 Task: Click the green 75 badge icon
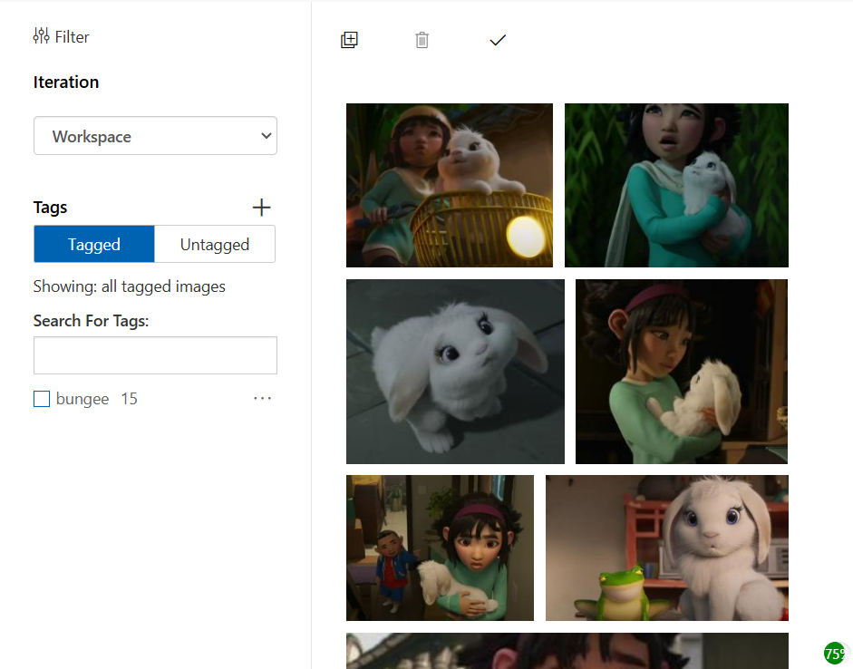836,653
